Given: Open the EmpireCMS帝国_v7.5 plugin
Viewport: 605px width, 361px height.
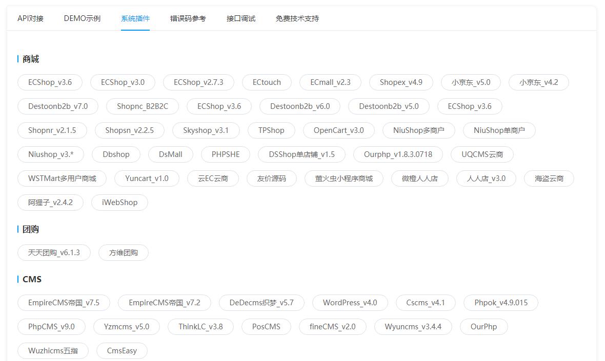Looking at the screenshot, I should point(64,303).
